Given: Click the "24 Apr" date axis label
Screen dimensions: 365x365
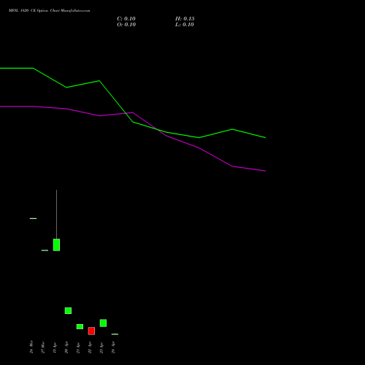Looking at the screenshot, I should point(113,347).
